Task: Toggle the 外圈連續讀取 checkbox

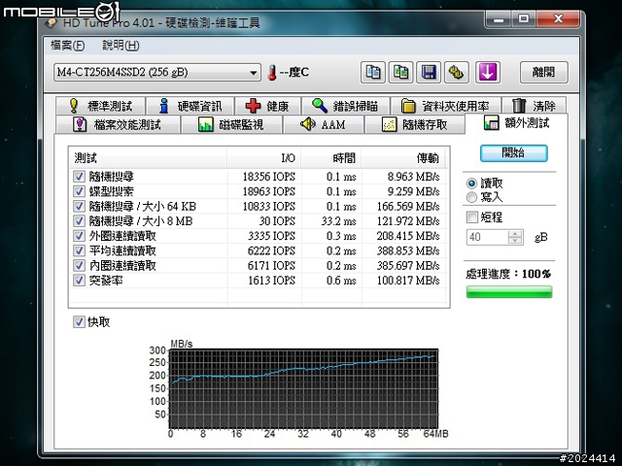Action: click(x=79, y=236)
